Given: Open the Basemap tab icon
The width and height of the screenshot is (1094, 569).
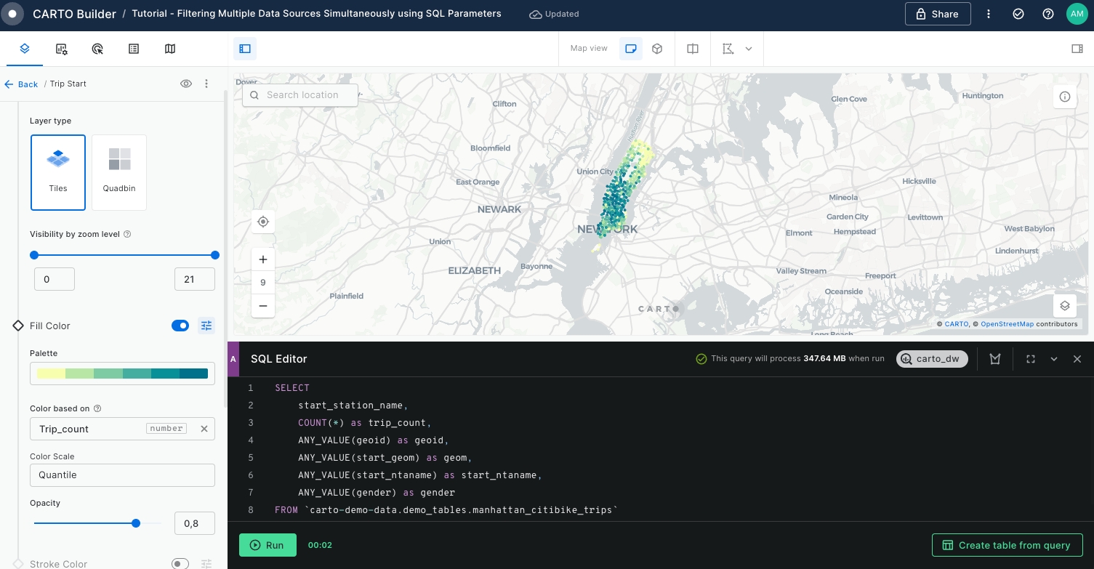Looking at the screenshot, I should pyautogui.click(x=170, y=49).
